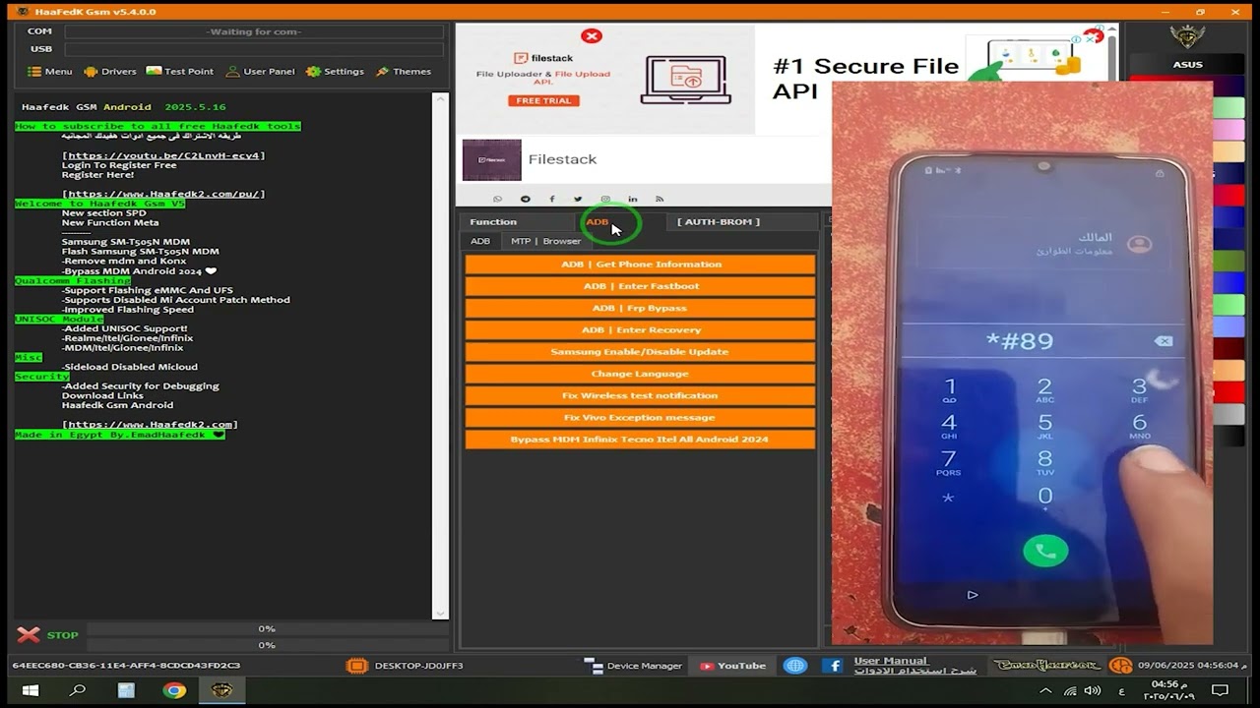Open Google Chrome from taskbar
The image size is (1260, 708).
point(174,691)
